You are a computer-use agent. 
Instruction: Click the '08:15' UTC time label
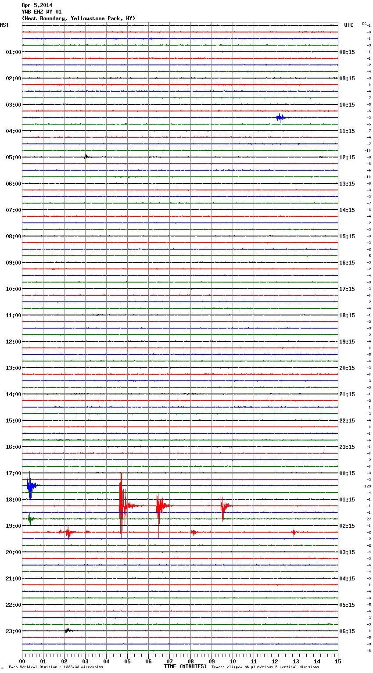[347, 52]
